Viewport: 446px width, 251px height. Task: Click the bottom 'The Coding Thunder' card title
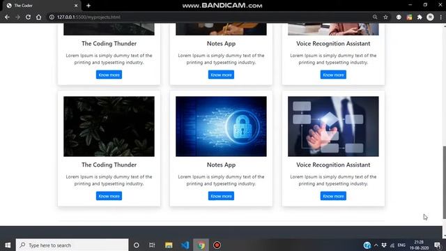pos(109,165)
